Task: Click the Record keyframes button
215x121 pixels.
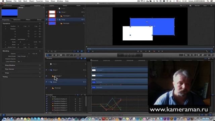Action: [x=154, y=51]
